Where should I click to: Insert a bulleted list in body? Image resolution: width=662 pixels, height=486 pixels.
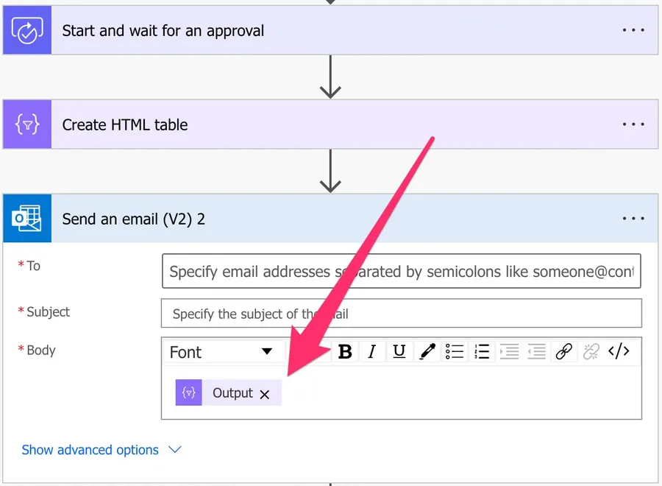(x=455, y=352)
